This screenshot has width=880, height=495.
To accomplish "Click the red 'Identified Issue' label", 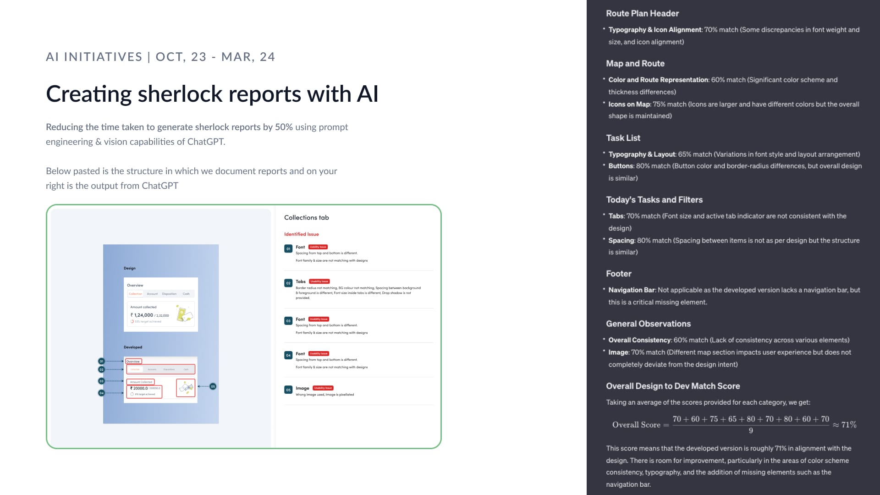I will (x=301, y=234).
